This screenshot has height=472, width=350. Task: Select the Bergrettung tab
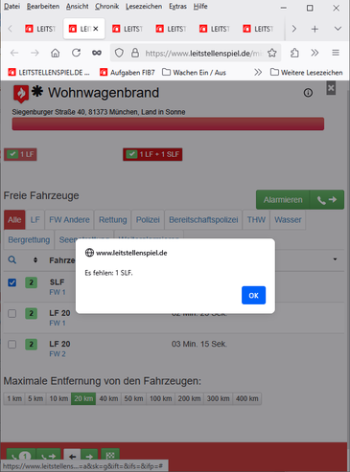point(29,239)
